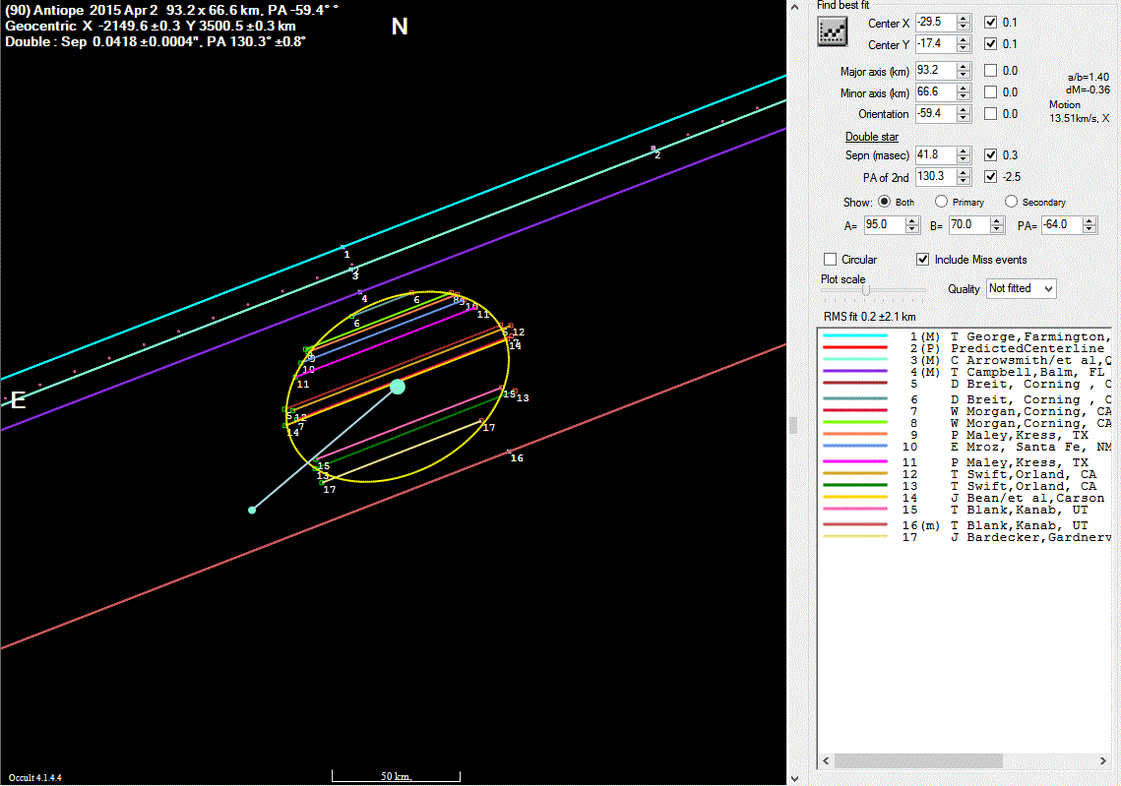Select row 7 W Morgan, Corning
This screenshot has width=1121, height=786.
(965, 411)
